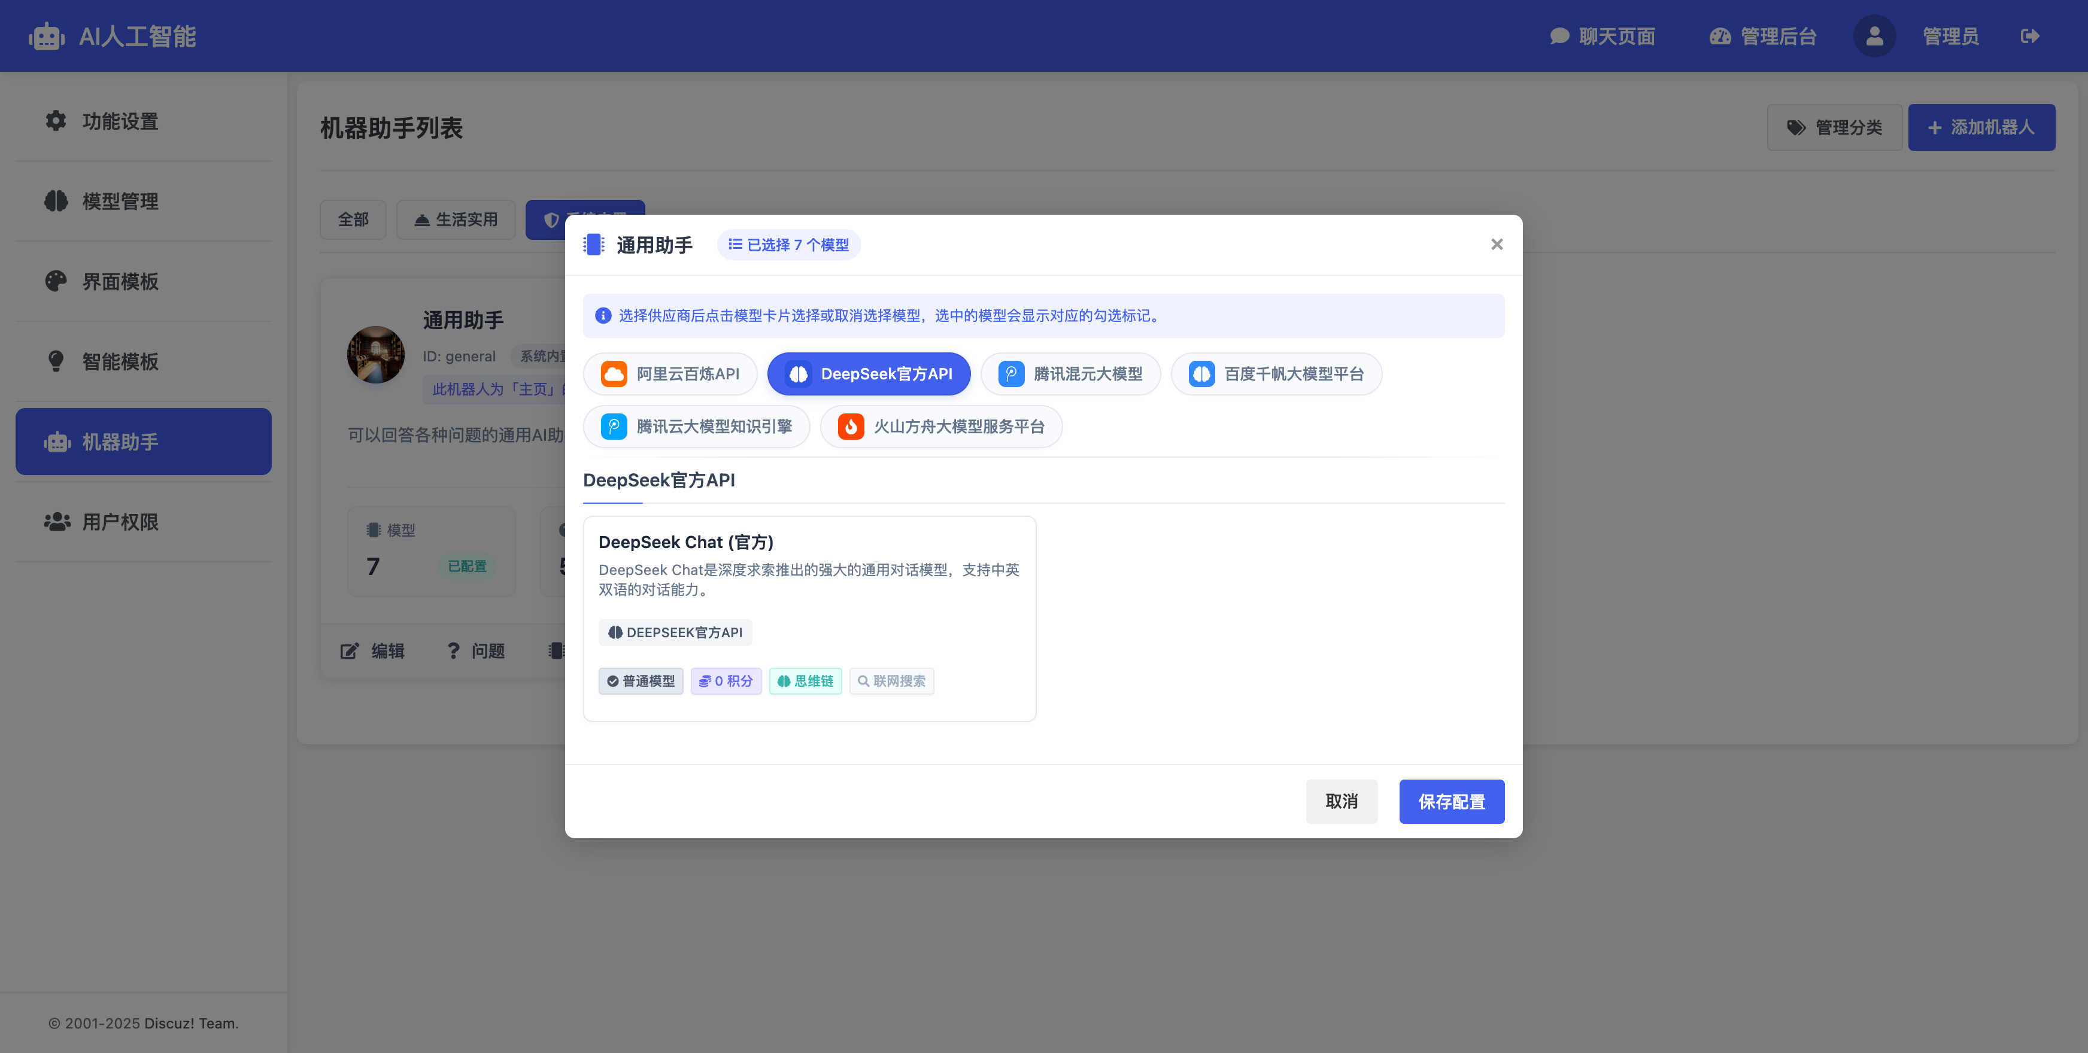This screenshot has height=1053, width=2088.
Task: Click the Tencent Hunyuan icon
Action: point(1010,374)
